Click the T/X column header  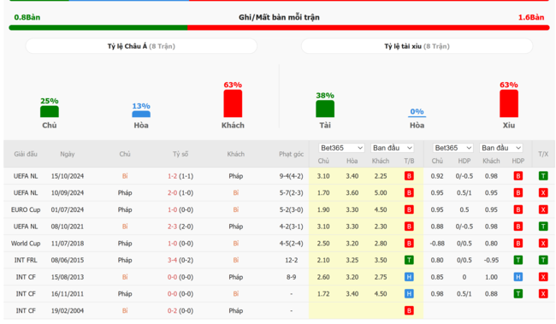point(543,154)
